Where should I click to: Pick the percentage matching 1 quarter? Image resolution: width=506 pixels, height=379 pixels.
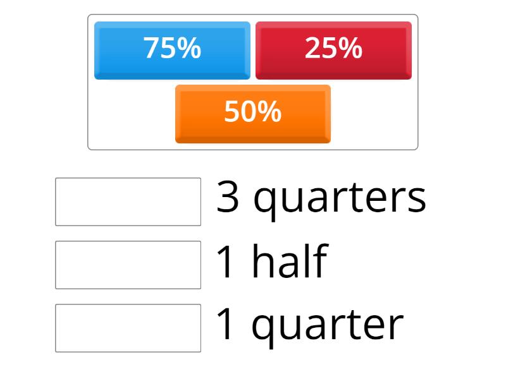point(333,49)
